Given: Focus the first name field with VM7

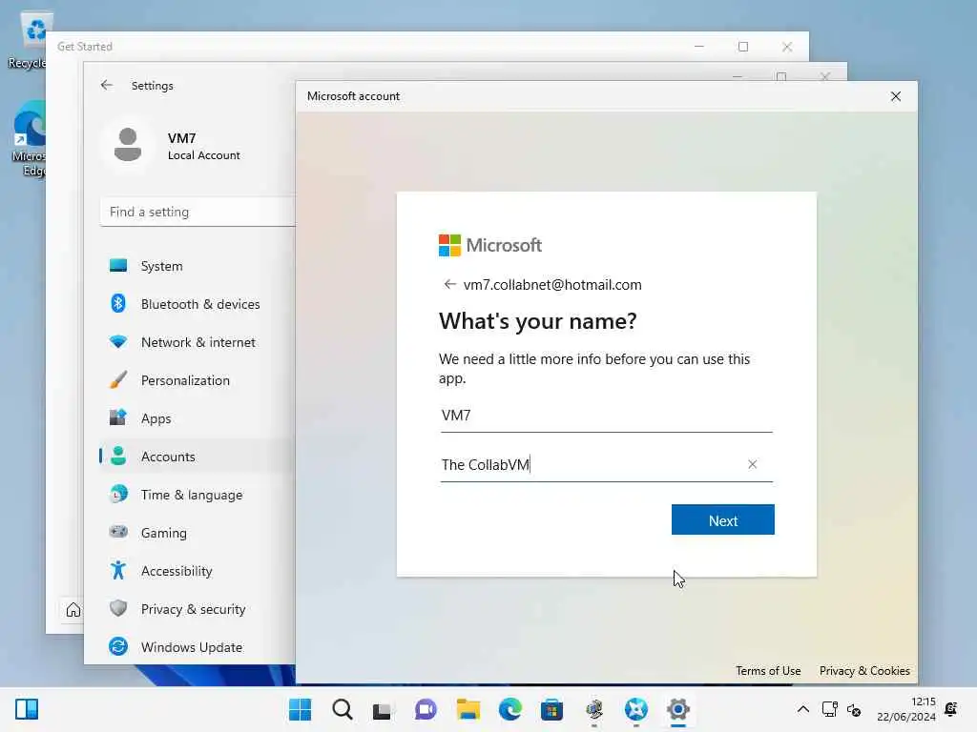Looking at the screenshot, I should click(x=606, y=416).
